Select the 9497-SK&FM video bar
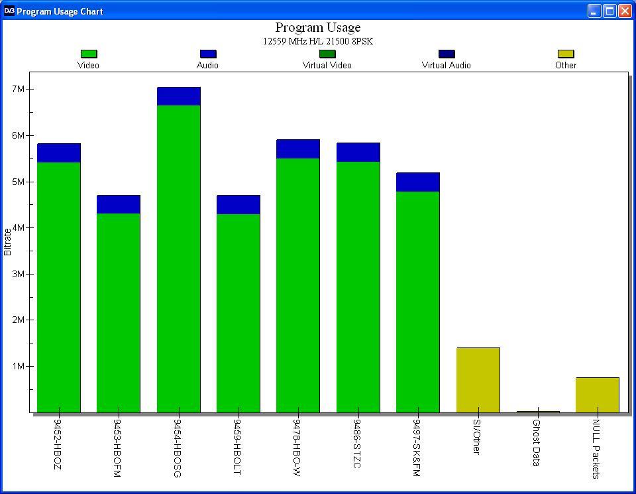 coord(418,302)
